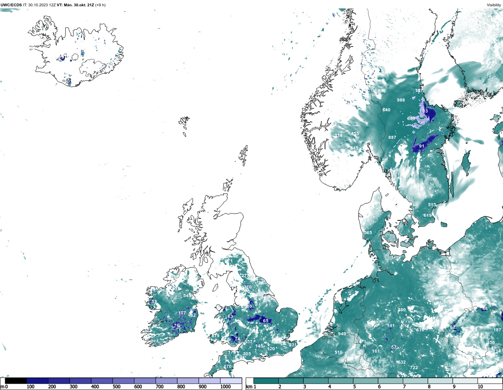
Task: Click the 515 value in southern Sweden
Action: tap(432, 205)
